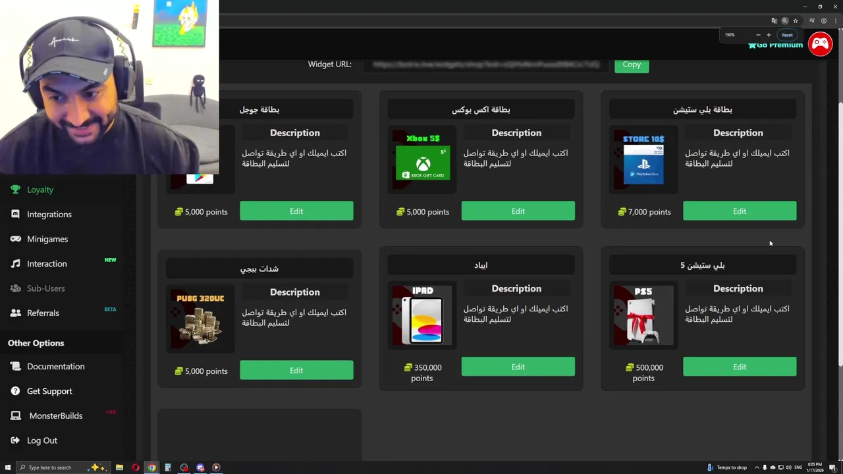Edit the بطاقة بلي ستيشن reward
This screenshot has height=474, width=843.
pyautogui.click(x=740, y=211)
